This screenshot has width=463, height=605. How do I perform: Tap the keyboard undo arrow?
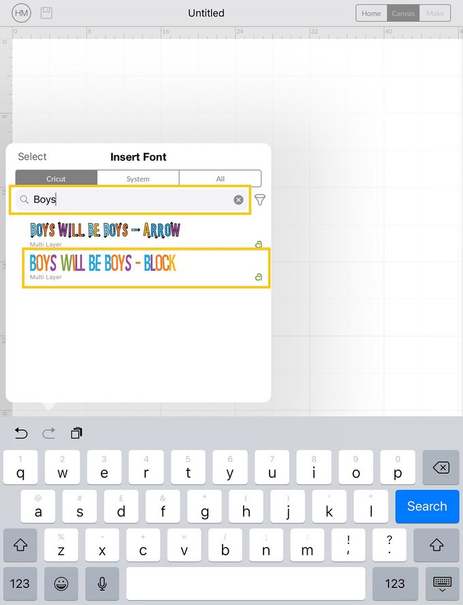(21, 433)
